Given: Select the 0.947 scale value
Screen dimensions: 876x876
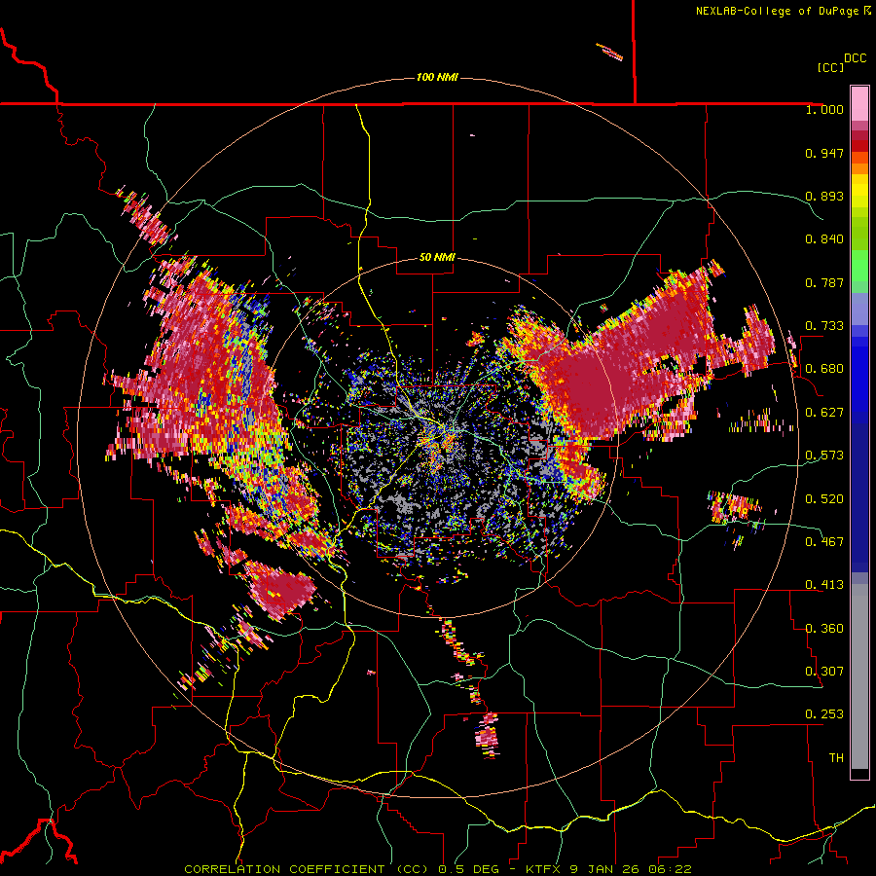Looking at the screenshot, I should (824, 153).
